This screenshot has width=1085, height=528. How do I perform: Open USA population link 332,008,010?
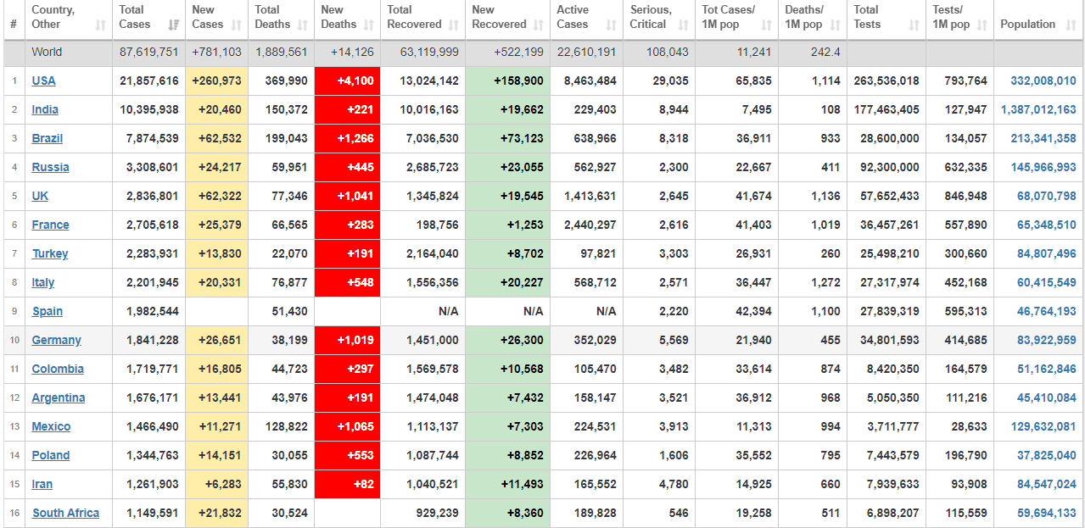click(1043, 81)
